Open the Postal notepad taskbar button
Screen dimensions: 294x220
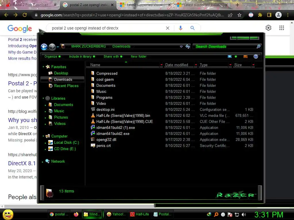163,214
